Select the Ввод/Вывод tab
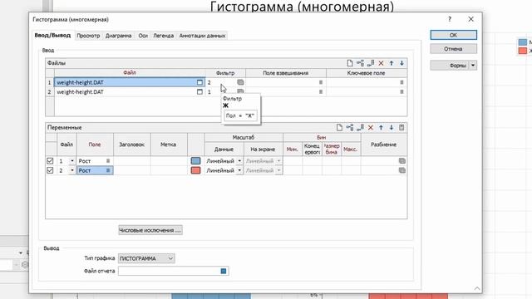This screenshot has height=299, width=532. tap(52, 35)
